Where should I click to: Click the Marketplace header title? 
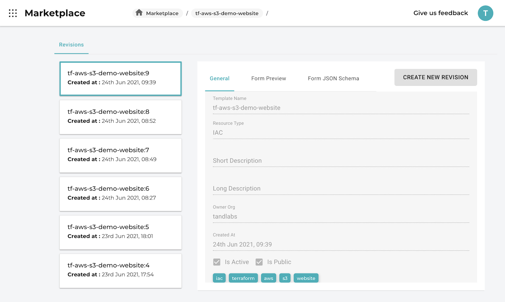point(55,13)
